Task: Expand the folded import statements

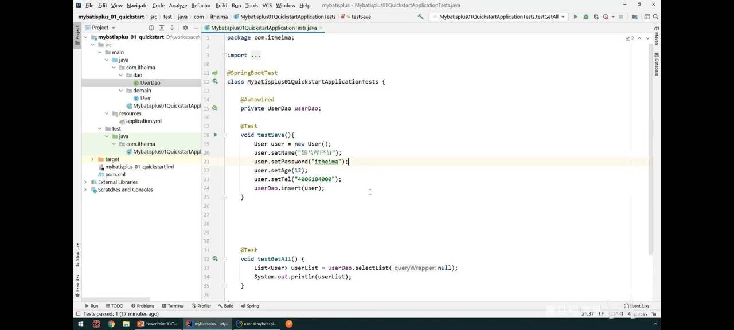Action: point(255,55)
